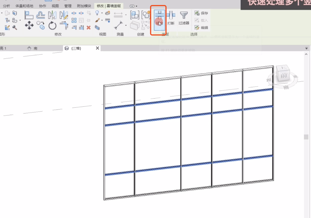The image size is (311, 218).
Task: Click the vertical scrollbar up arrow
Action: pos(306,54)
